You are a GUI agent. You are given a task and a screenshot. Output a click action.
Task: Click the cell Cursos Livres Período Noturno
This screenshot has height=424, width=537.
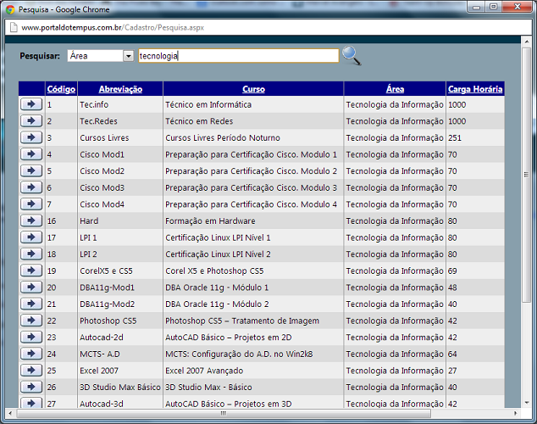tap(223, 137)
